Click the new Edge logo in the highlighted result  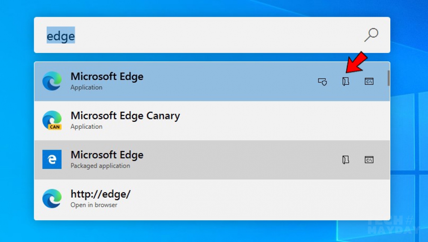52,81
